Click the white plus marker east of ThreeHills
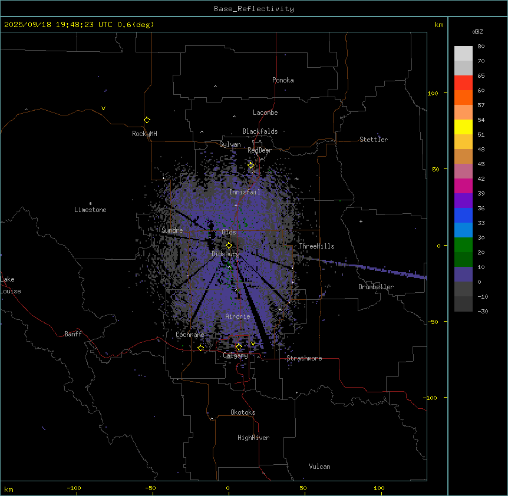508x496 pixels. click(x=361, y=221)
